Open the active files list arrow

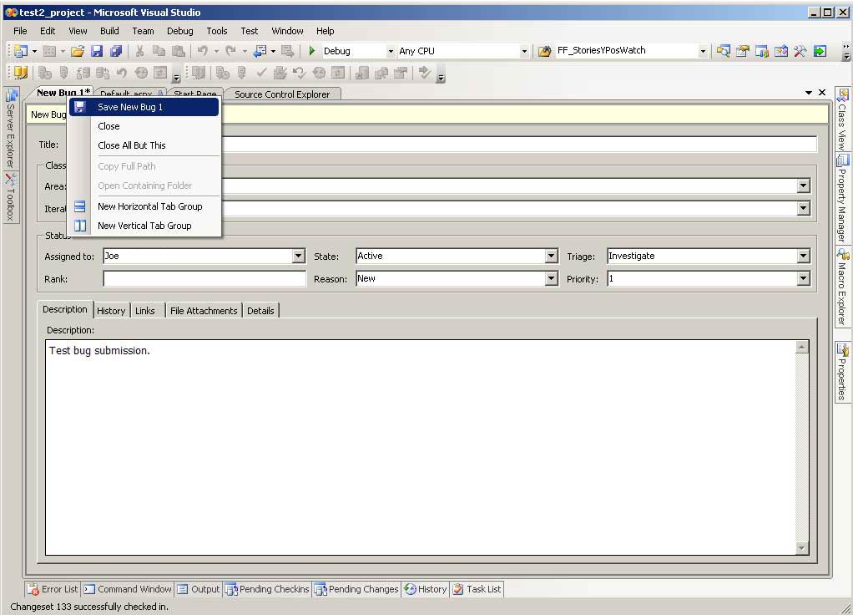(809, 93)
